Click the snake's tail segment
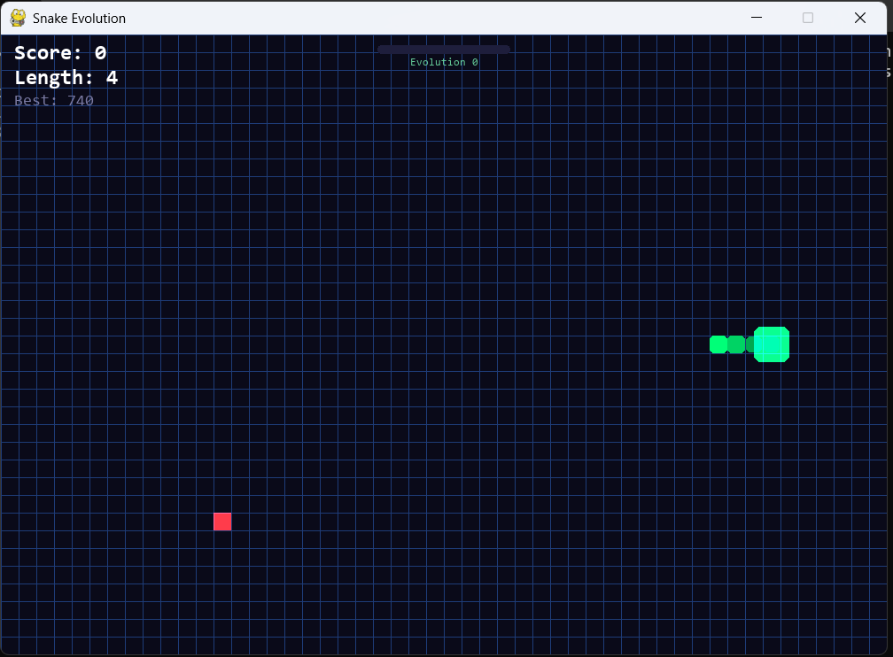The image size is (893, 657). [718, 344]
